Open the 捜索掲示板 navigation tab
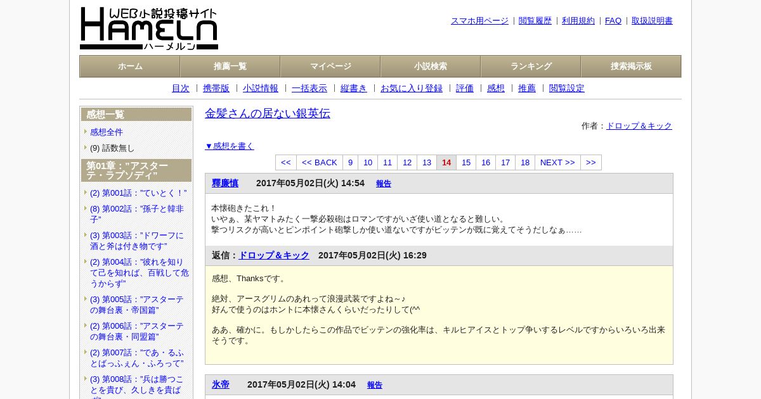The width and height of the screenshot is (761, 399). (631, 66)
